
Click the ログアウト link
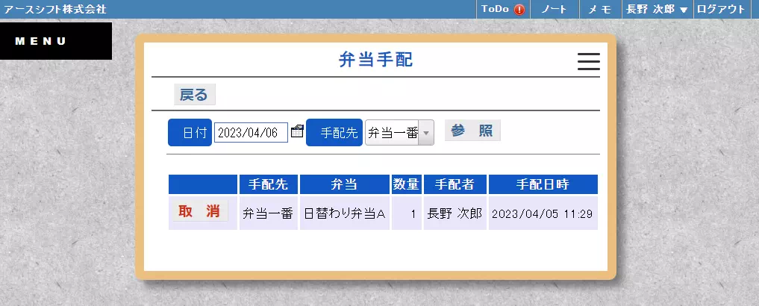tap(722, 9)
